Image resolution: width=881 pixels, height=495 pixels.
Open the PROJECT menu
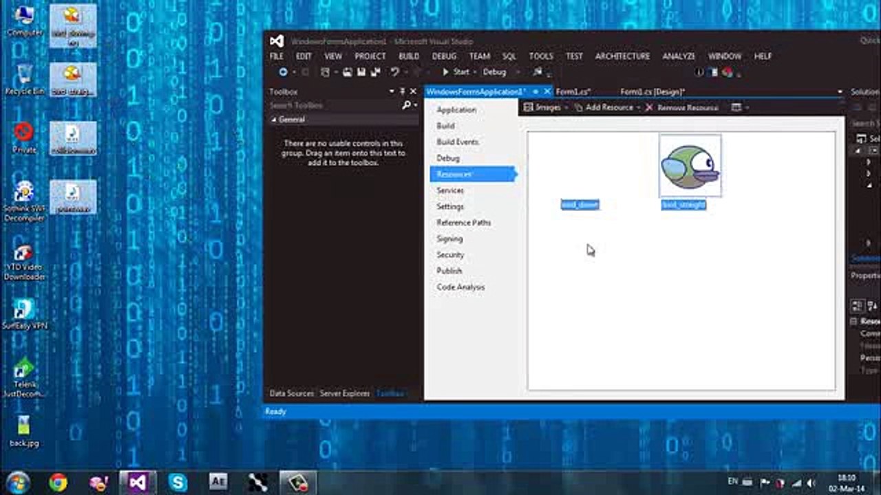370,56
